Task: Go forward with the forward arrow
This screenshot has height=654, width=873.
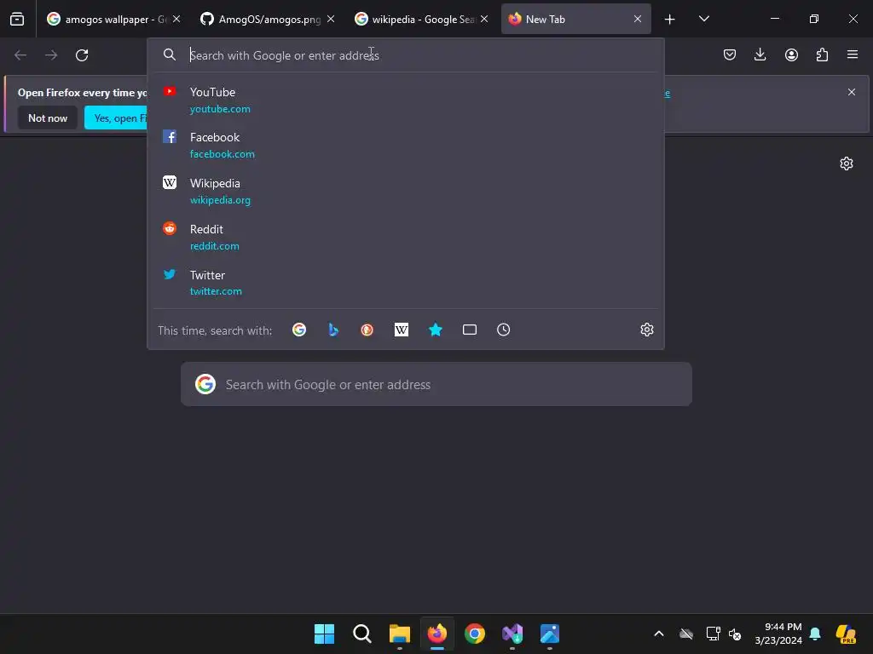Action: coord(51,55)
